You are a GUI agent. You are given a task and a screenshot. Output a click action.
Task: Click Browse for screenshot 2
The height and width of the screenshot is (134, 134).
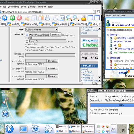[x=52, y=69]
